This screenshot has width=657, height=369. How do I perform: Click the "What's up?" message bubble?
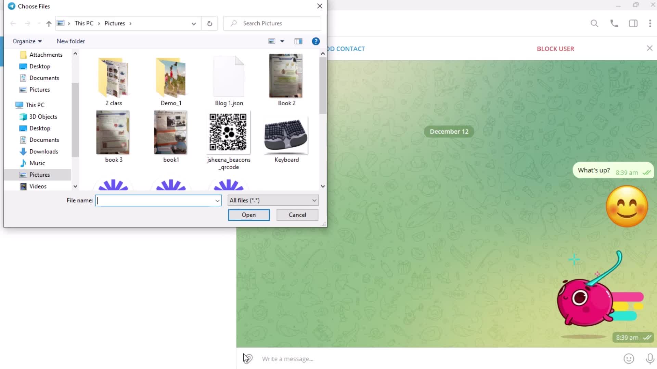click(613, 170)
